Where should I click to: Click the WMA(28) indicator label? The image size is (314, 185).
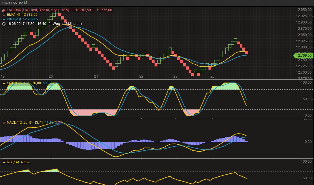[14, 19]
